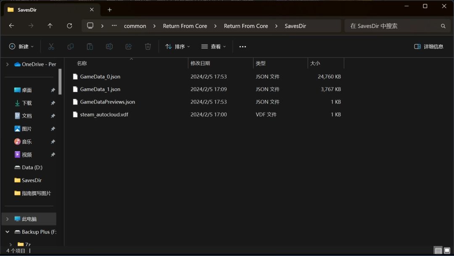
Task: Click the Share icon in the toolbar
Action: click(128, 46)
